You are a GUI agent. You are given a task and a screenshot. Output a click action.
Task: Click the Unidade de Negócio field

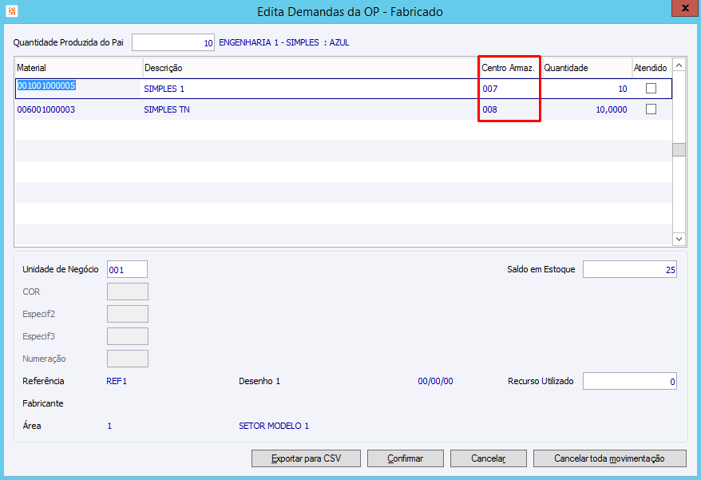click(x=127, y=269)
